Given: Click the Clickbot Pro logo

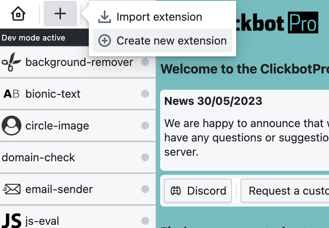Looking at the screenshot, I should [x=277, y=23].
